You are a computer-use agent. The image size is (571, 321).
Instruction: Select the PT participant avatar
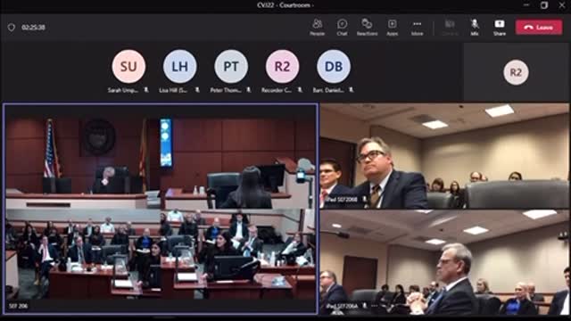point(231,67)
